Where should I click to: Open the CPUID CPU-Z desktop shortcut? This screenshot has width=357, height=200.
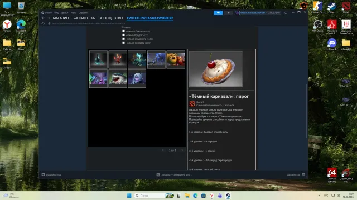pyautogui.click(x=346, y=175)
